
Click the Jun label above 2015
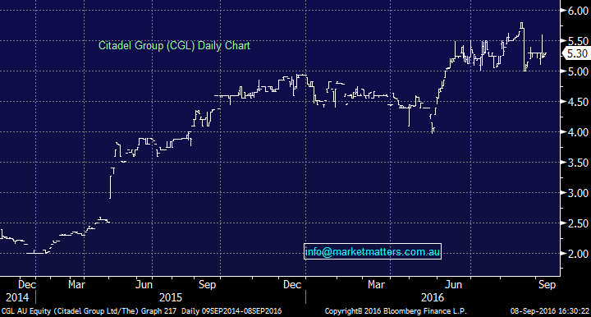(144, 284)
